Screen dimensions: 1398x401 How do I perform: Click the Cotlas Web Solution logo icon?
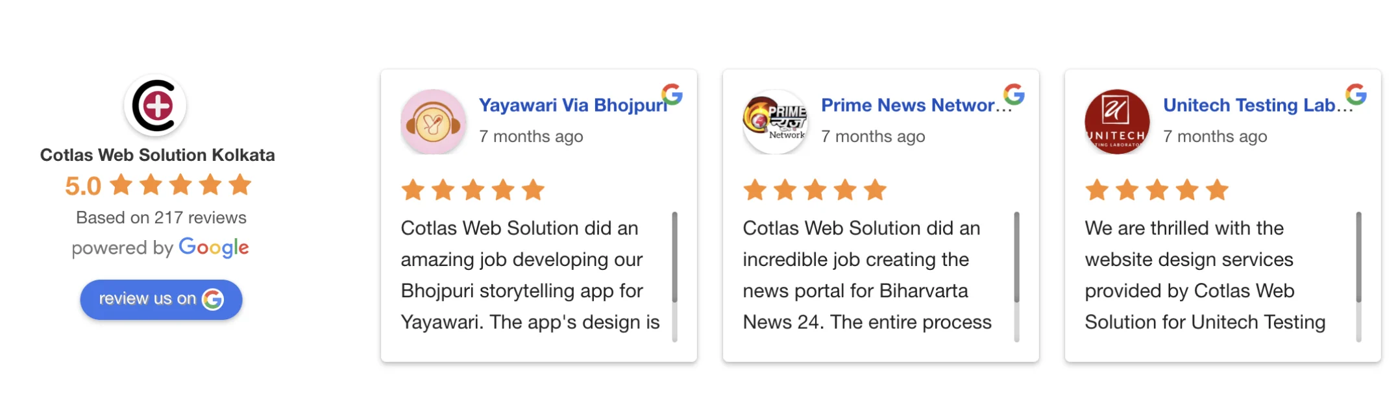[x=155, y=105]
